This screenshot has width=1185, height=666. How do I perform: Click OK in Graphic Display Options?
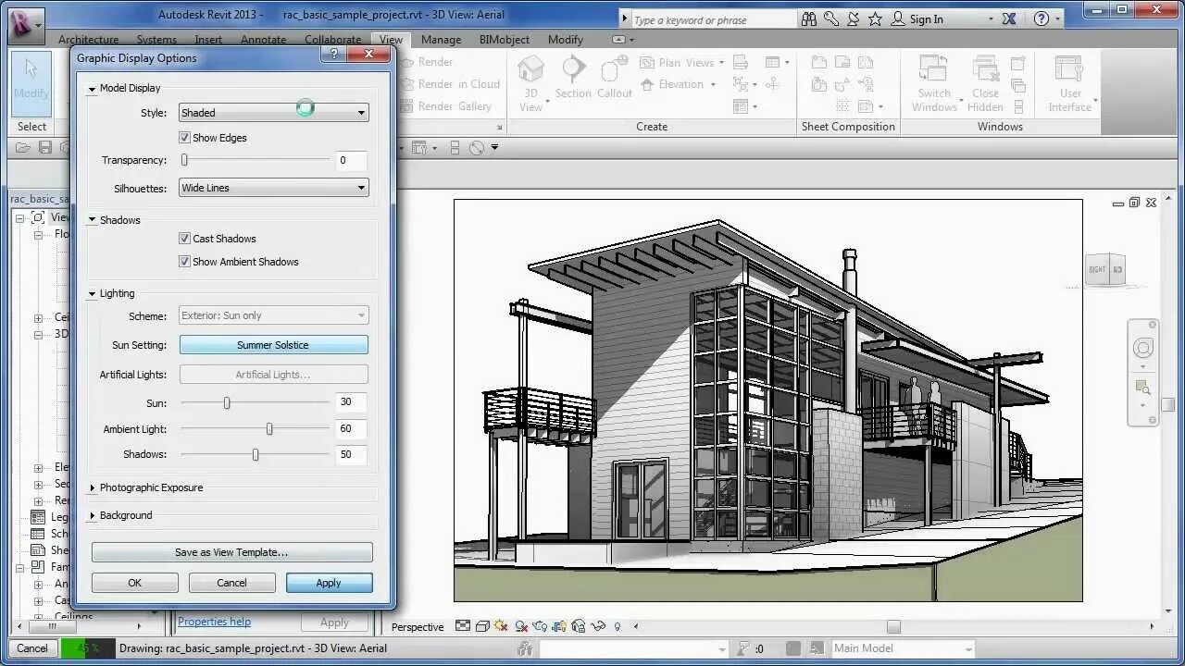point(135,583)
